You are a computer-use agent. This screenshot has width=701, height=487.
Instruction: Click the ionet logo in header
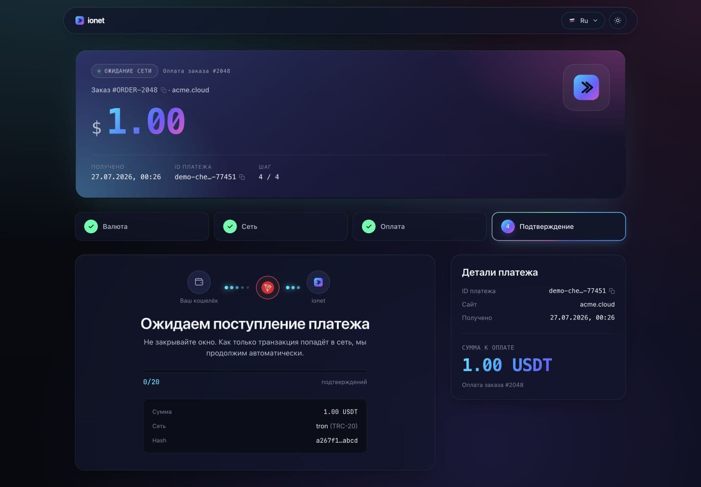[90, 20]
